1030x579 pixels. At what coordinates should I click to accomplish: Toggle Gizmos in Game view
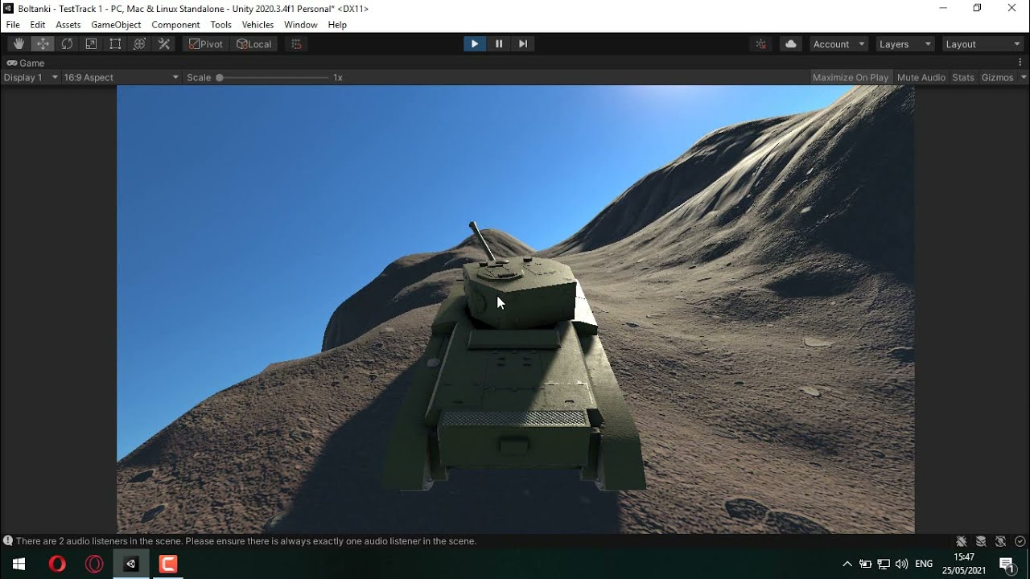[997, 77]
